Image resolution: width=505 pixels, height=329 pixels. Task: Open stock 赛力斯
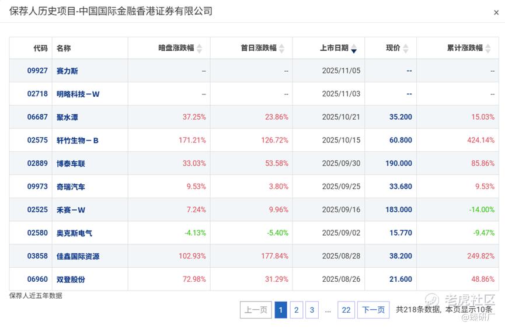[67, 71]
